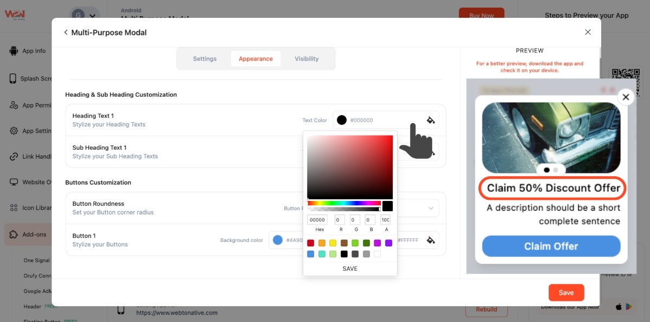Switch to the Visibility tab
The width and height of the screenshot is (650, 322).
tap(307, 58)
